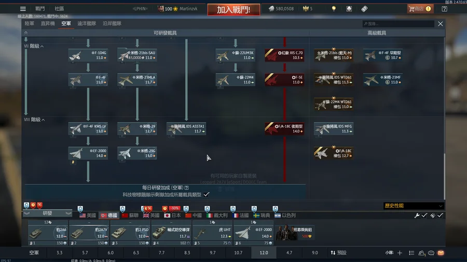Select the 蘇-22M4 11.0 vehicle card
This screenshot has height=262, width=467.
pyautogui.click(x=235, y=80)
